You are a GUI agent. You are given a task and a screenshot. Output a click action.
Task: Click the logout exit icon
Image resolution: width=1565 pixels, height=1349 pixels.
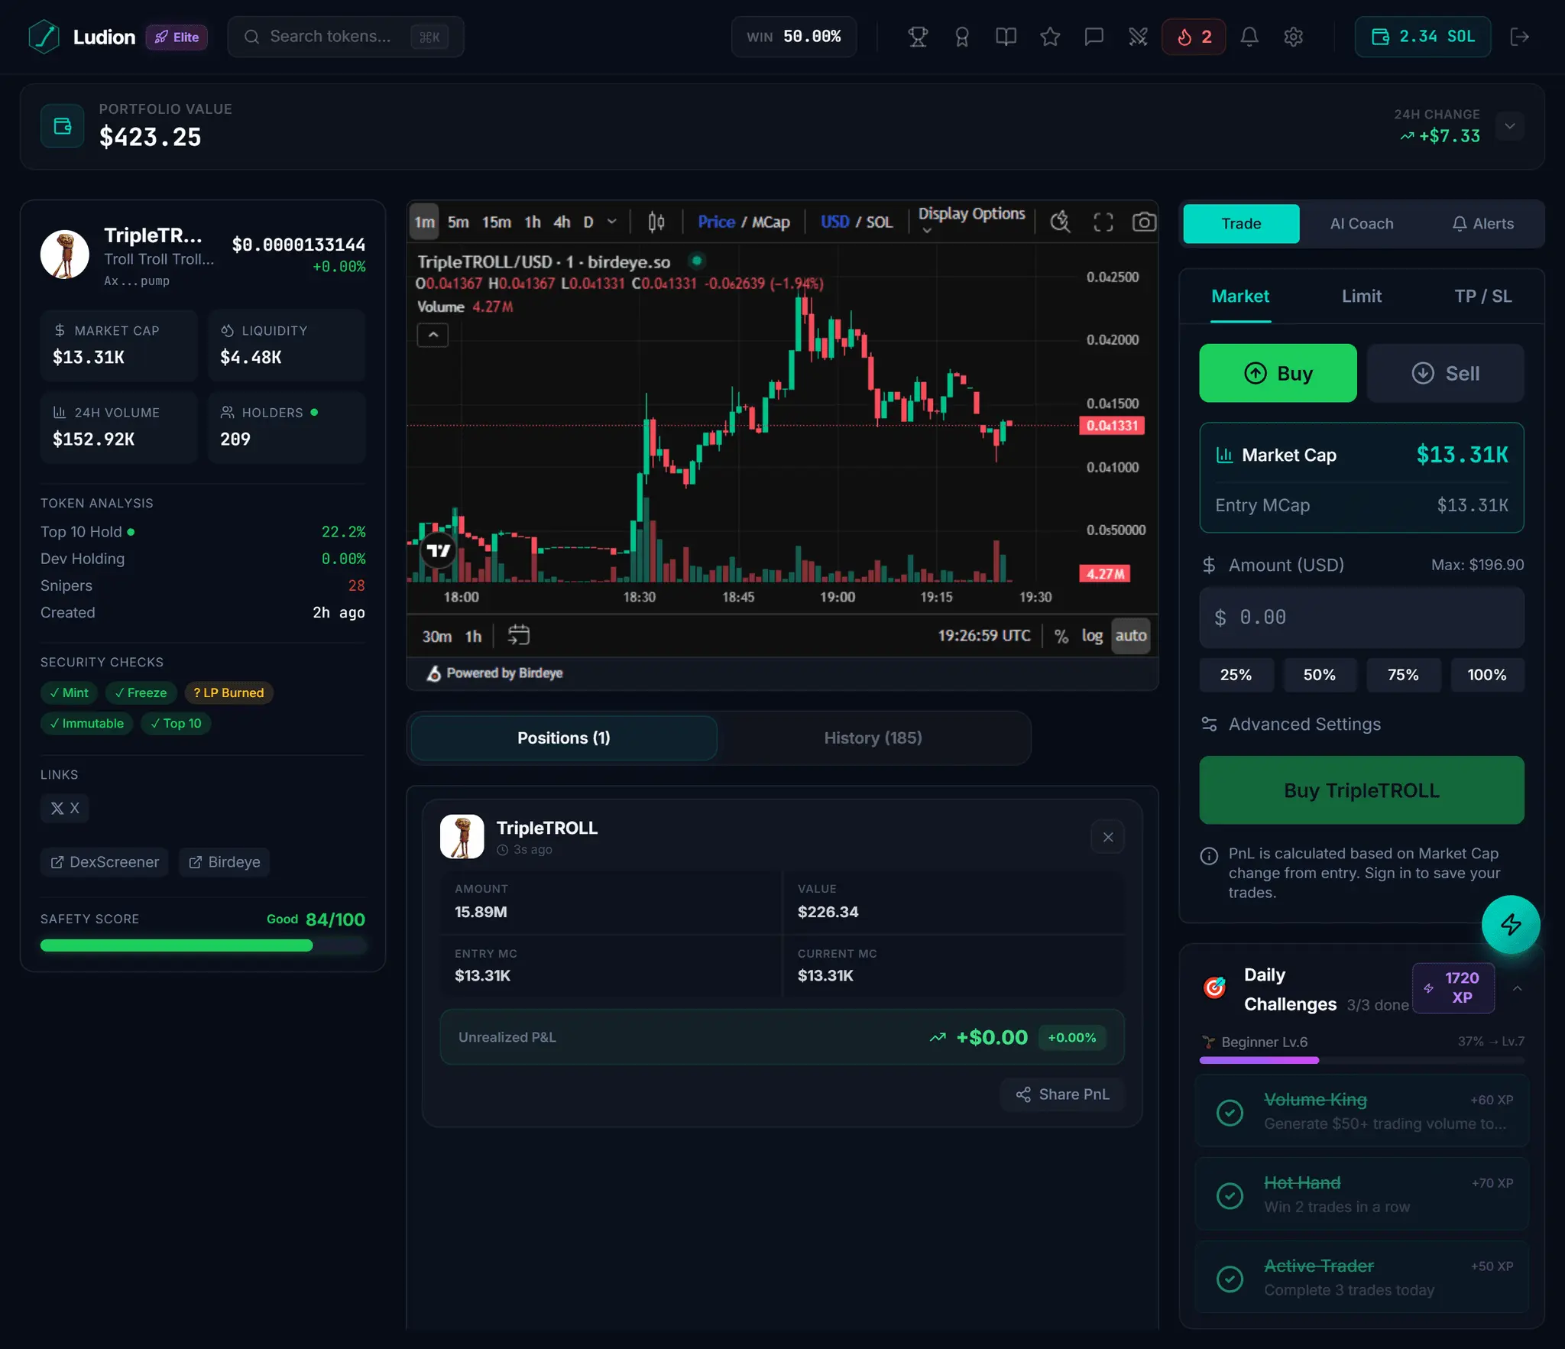(x=1519, y=37)
